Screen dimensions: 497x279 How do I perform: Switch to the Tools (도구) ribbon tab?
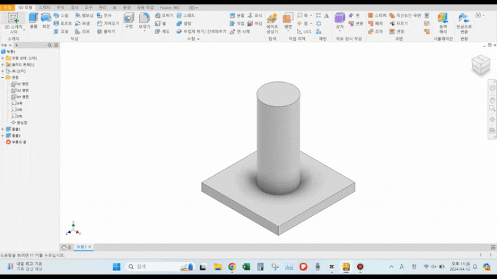[x=88, y=7]
